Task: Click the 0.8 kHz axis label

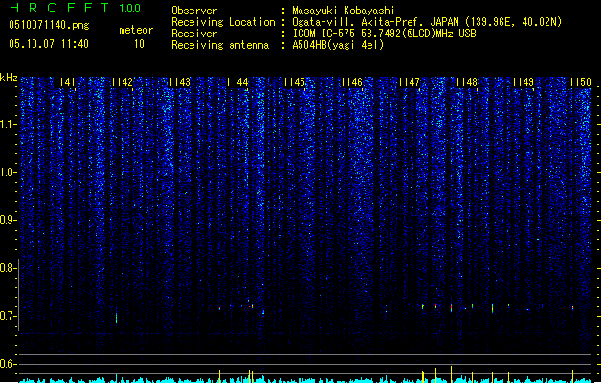Action: point(8,268)
